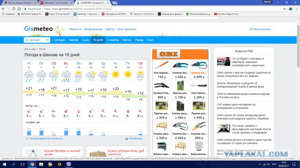
Task: Switch to the 2 недели forecast
Action: click(x=113, y=40)
